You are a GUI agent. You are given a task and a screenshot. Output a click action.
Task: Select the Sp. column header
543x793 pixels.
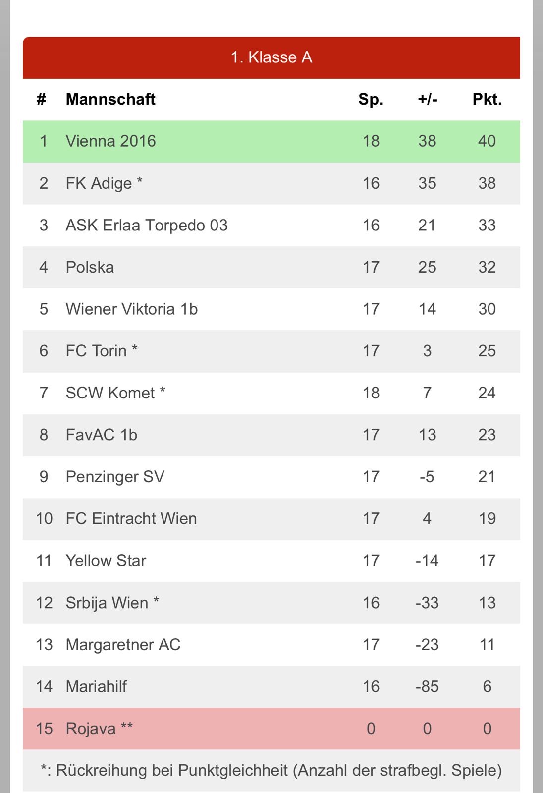(x=371, y=99)
